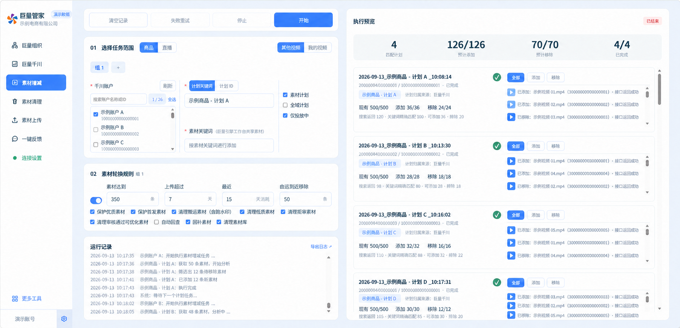This screenshot has height=328, width=680.
Task: Click the 开始 button
Action: point(303,20)
